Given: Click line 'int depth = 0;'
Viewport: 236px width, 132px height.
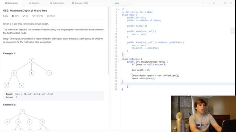Looking at the screenshot, I should [x=141, y=70].
